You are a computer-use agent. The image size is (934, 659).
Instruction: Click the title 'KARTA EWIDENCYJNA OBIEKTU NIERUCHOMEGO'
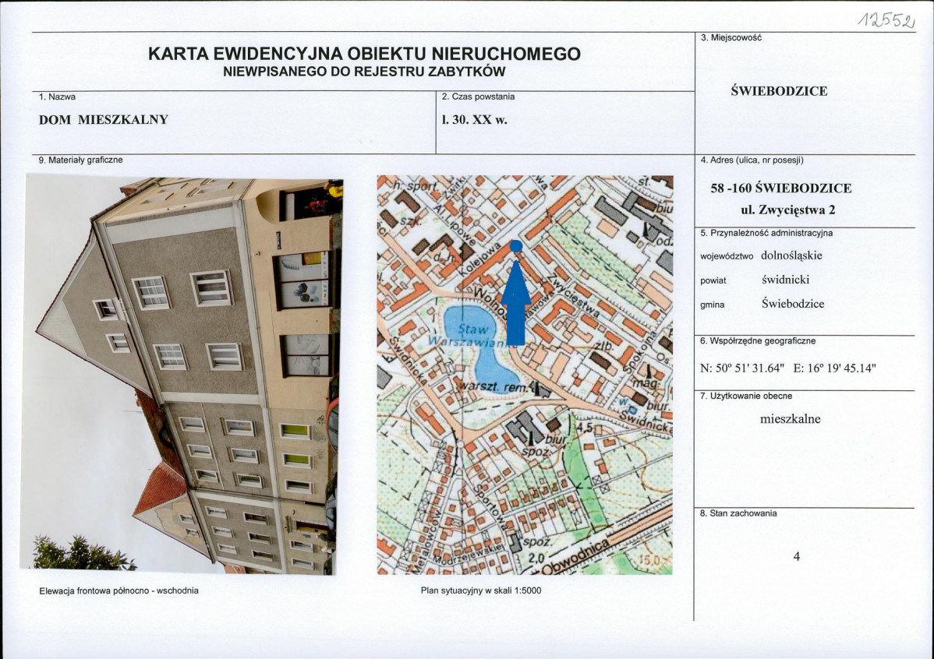click(364, 54)
